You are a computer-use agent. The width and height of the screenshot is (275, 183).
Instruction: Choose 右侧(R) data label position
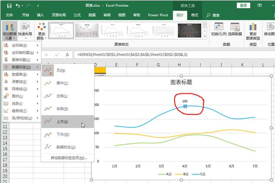(x=67, y=109)
